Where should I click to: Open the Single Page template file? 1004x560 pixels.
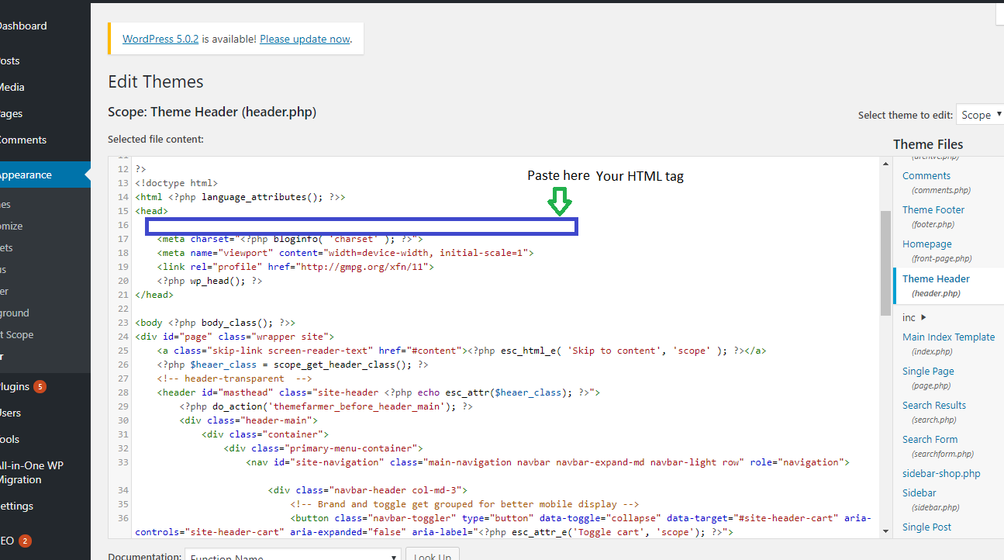tap(928, 371)
